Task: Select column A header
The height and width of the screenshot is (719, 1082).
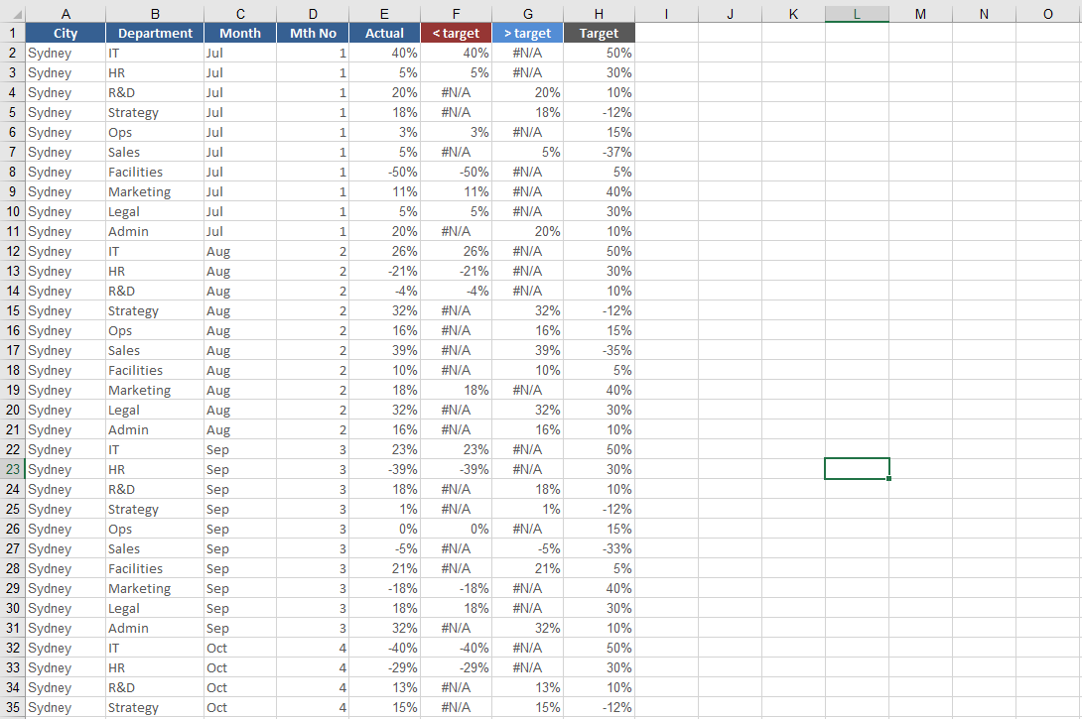Action: tap(66, 14)
